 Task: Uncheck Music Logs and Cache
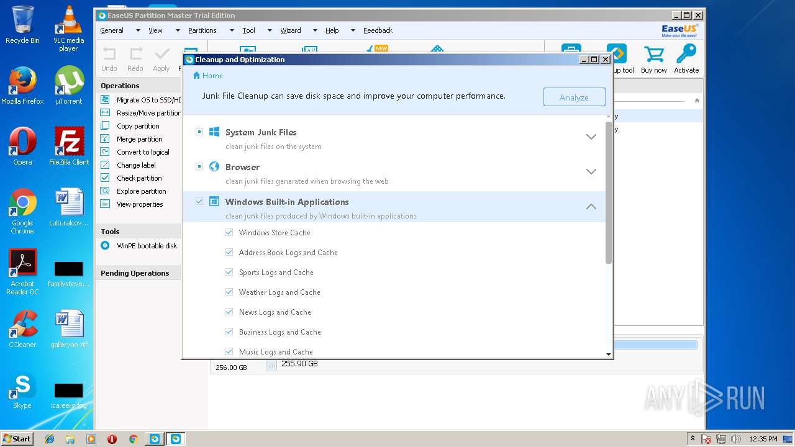229,351
